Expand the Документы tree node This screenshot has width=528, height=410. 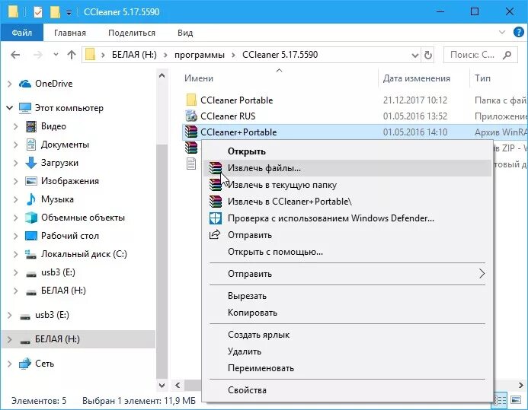pos(15,145)
